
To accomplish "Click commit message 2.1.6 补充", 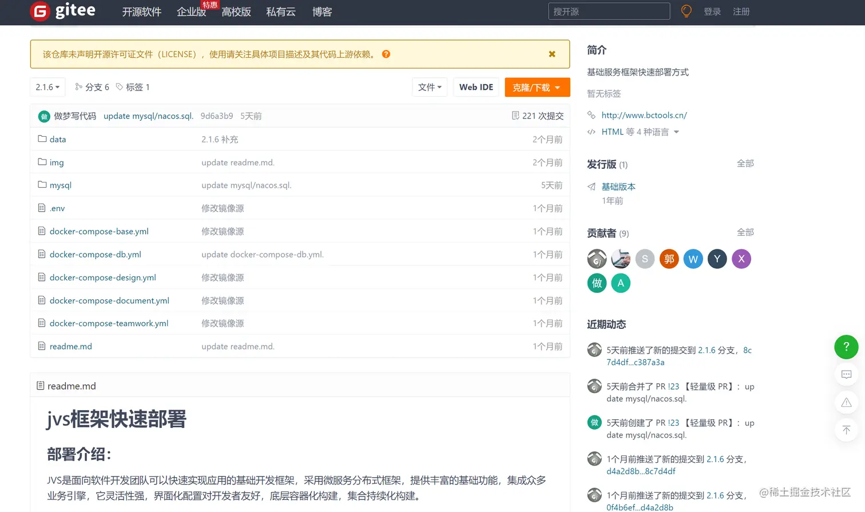I will pos(220,139).
